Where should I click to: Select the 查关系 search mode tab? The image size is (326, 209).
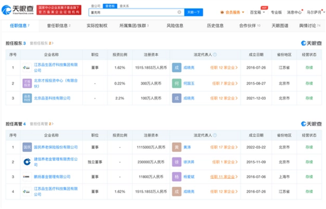pos(124,6)
